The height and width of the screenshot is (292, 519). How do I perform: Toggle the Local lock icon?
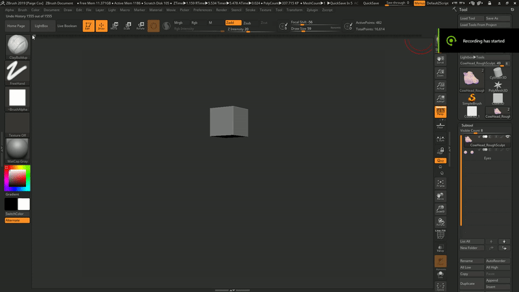pos(441,151)
